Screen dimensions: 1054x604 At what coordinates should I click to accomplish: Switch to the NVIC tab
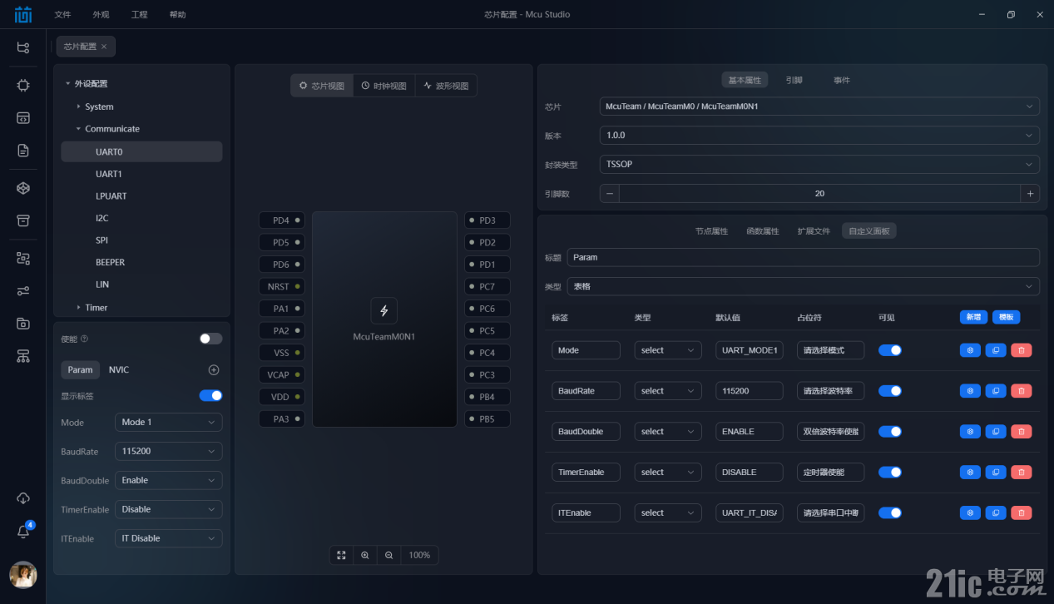(119, 370)
